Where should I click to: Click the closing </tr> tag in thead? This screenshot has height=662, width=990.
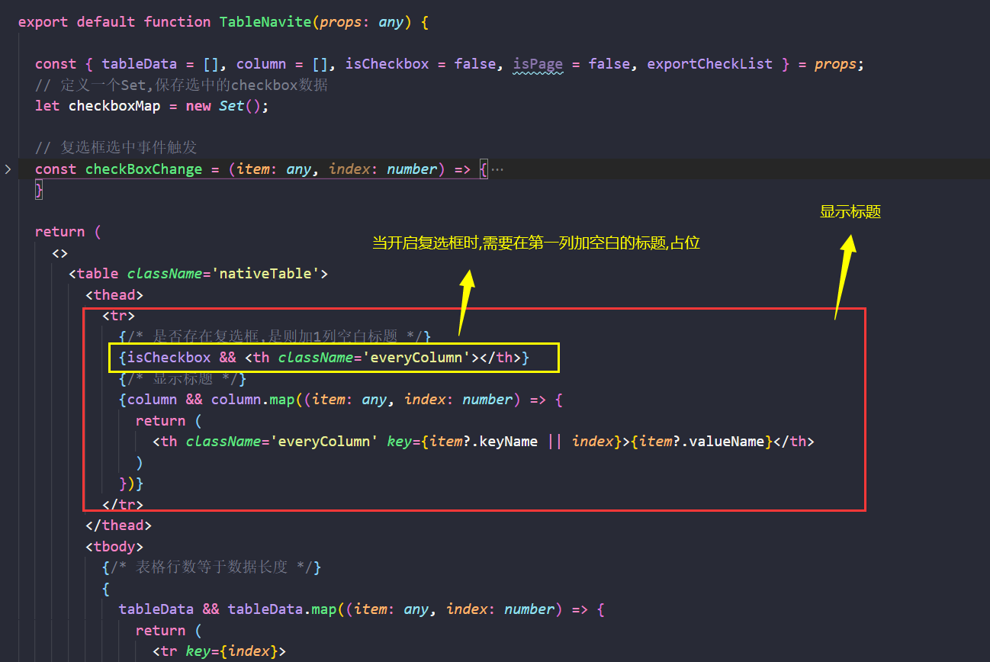[123, 505]
